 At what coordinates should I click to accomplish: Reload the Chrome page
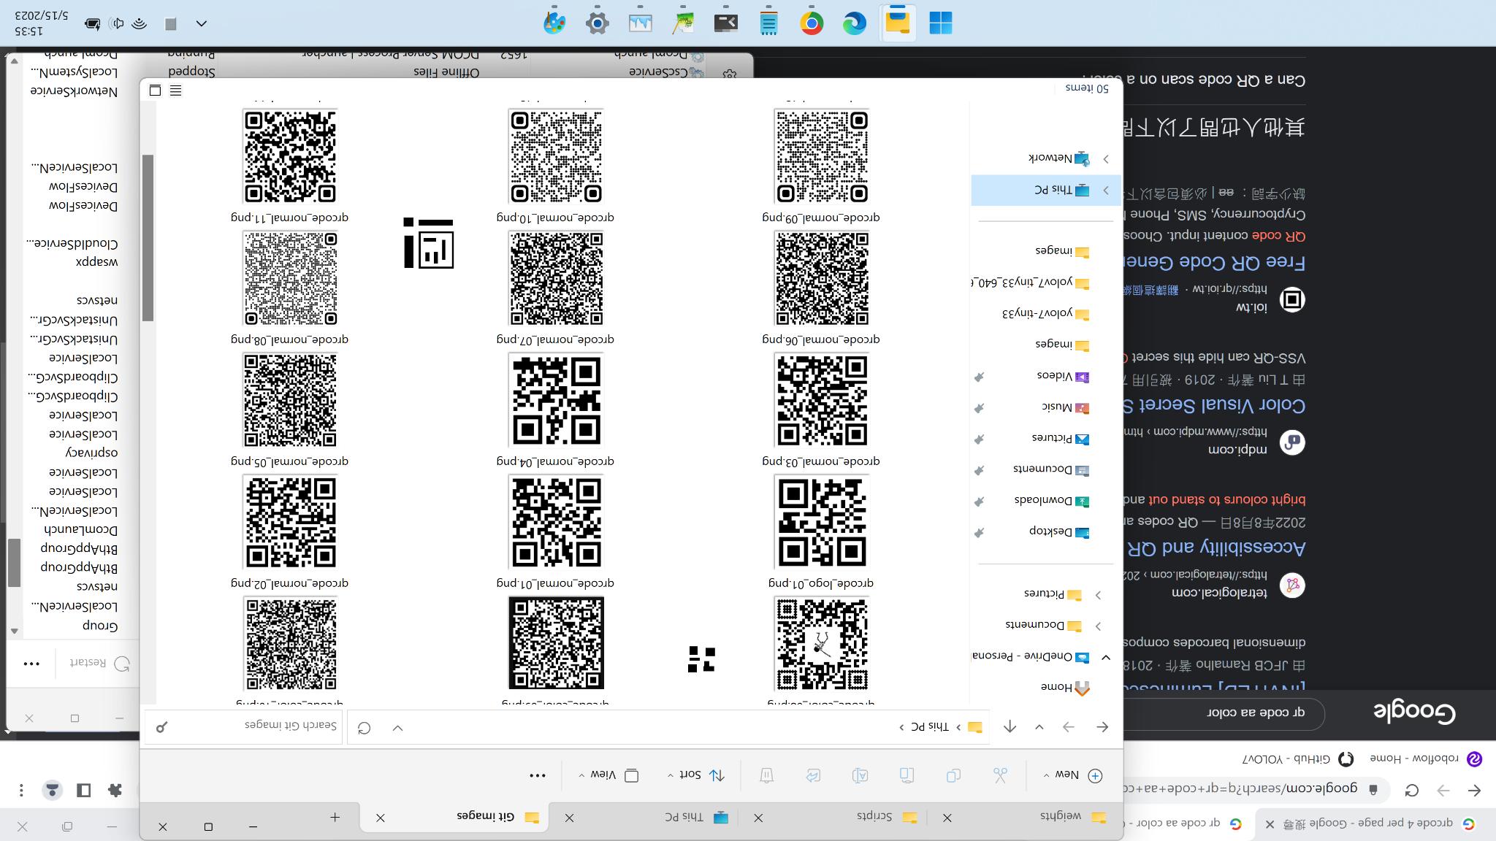pos(1411,790)
